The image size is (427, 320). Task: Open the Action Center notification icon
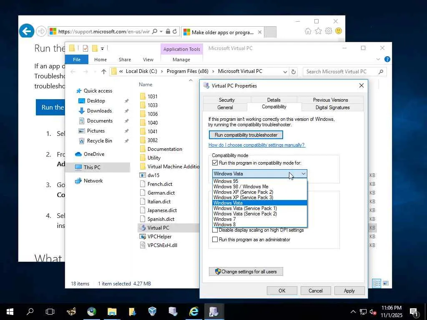414,312
